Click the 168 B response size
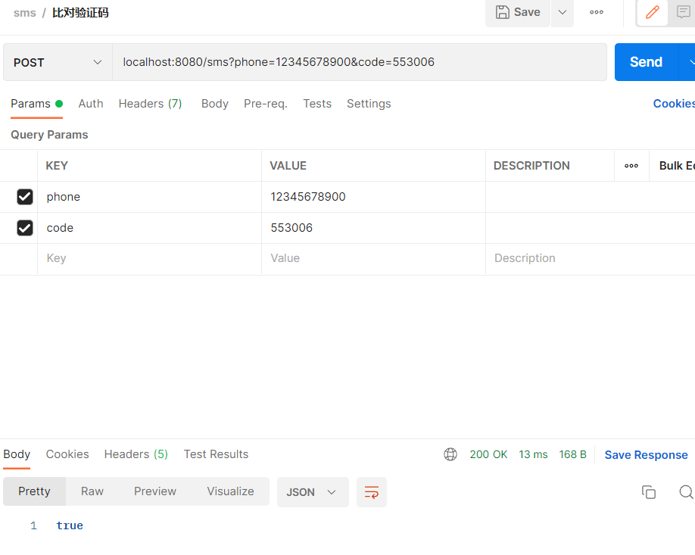 point(572,454)
